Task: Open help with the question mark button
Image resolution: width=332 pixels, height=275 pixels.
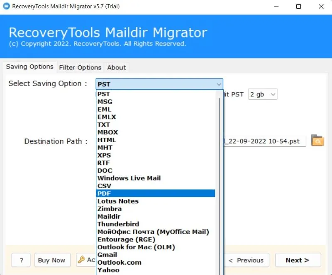Action: click(21, 260)
